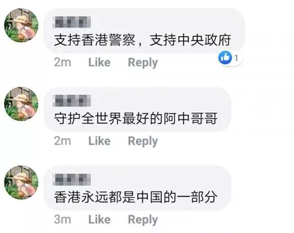294x233 pixels.
Task: Click the 2m timestamp under 阿中哥哥 comment
Action: tap(63, 141)
